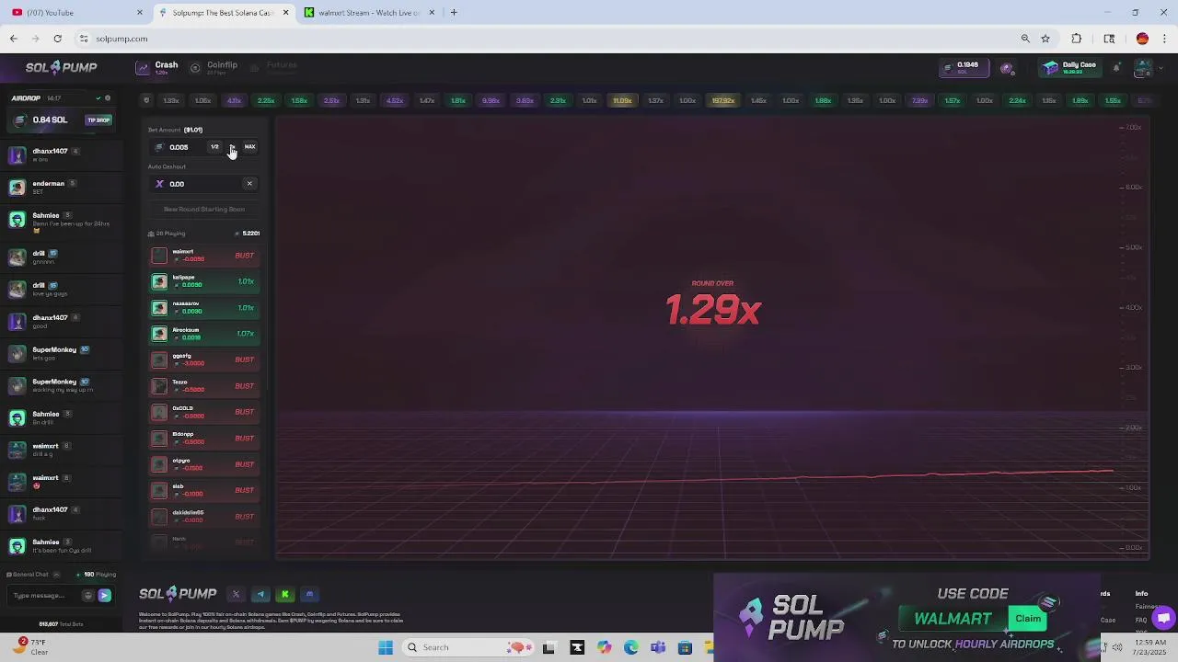The height and width of the screenshot is (662, 1178).
Task: Double the bet with 2x button
Action: coord(232,147)
